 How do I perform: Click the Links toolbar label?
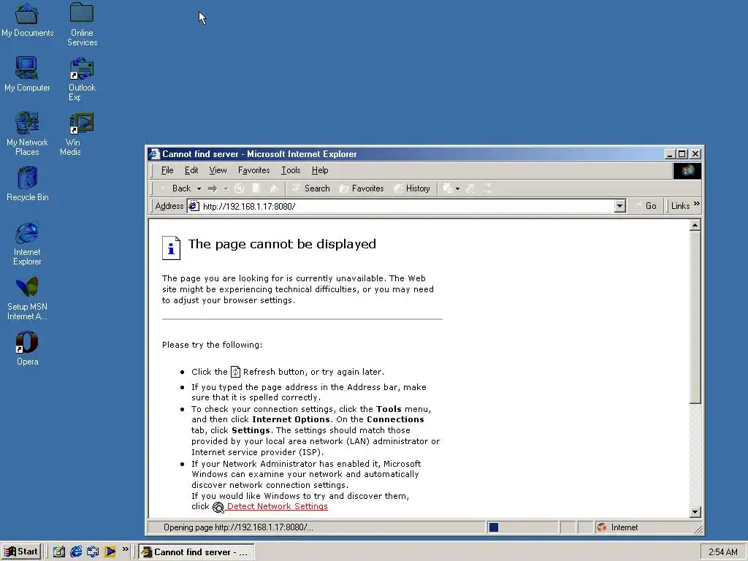click(680, 206)
